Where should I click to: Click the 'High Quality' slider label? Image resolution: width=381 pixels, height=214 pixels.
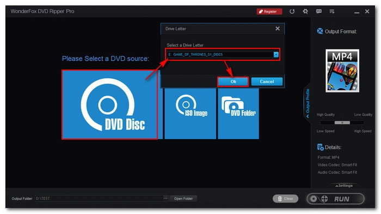click(x=325, y=115)
